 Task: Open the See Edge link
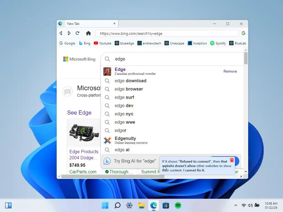(79, 113)
